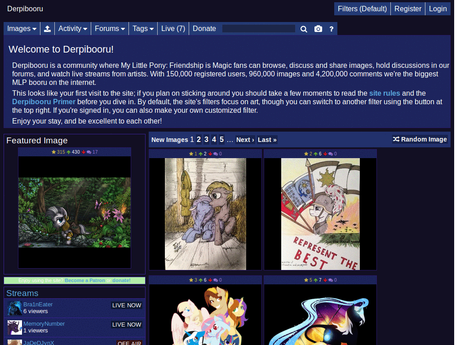
Task: Upvote the pony group image with 6 votes
Action: (203, 280)
